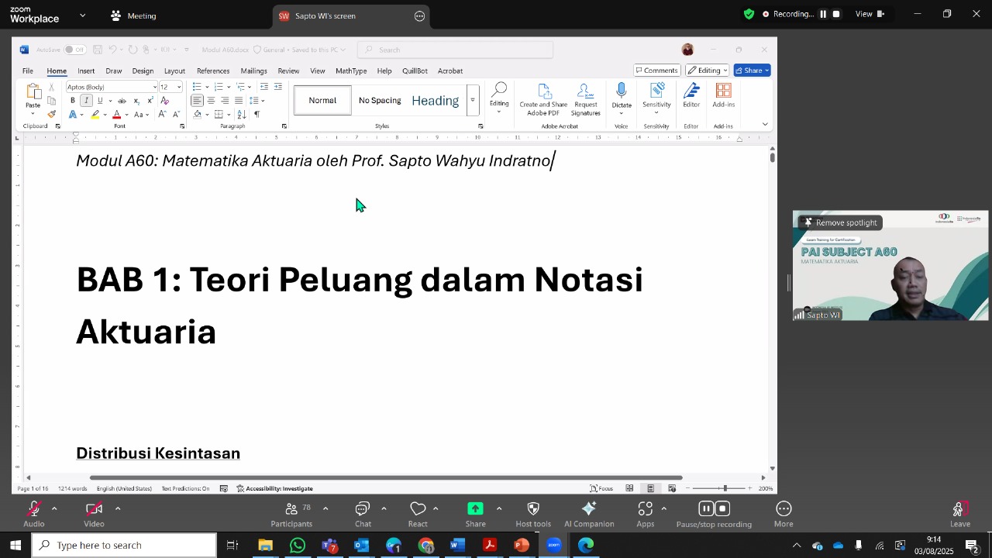Click the Dictate microphone icon
Screen dimensions: 992x558
pyautogui.click(x=622, y=91)
